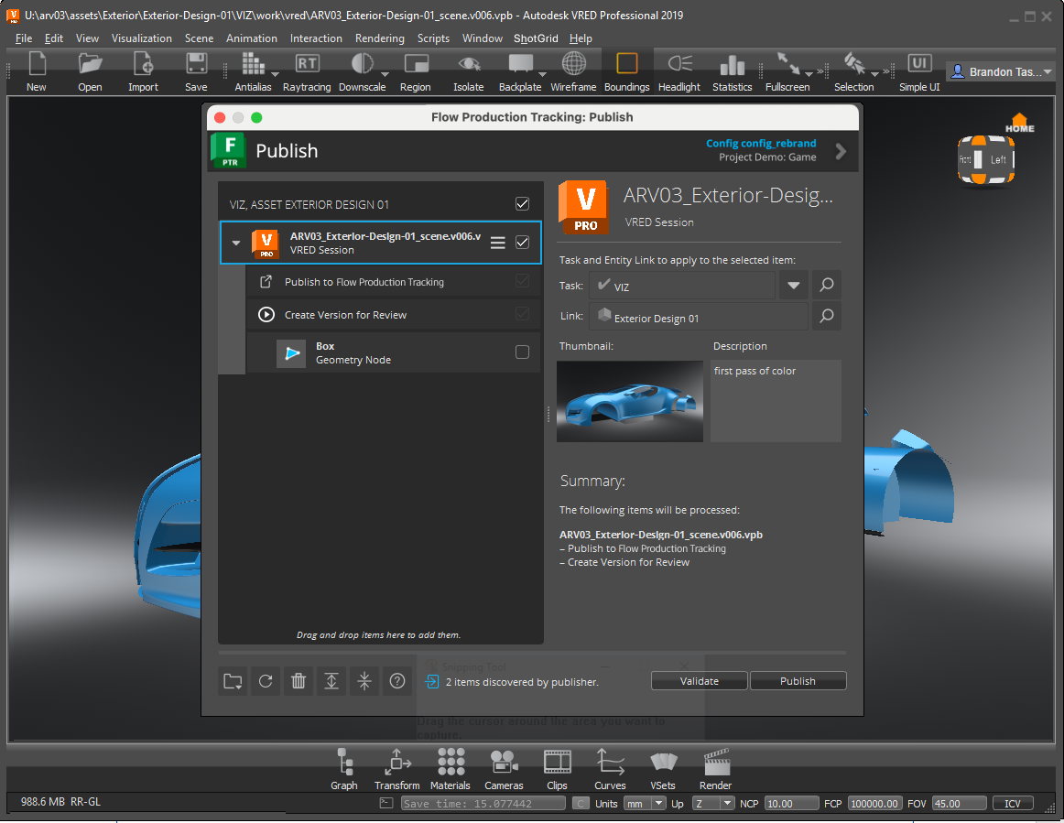Click the car thumbnail in Publish dialog
This screenshot has height=823, width=1064.
(x=630, y=401)
